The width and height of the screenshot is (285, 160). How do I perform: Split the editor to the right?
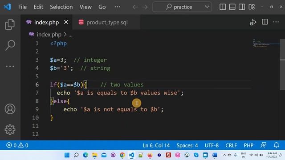[x=265, y=22]
